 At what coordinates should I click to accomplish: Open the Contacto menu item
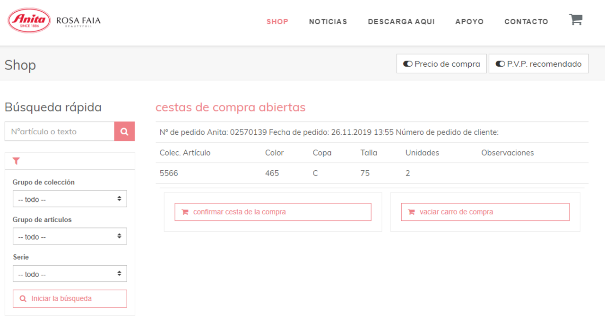click(x=526, y=22)
